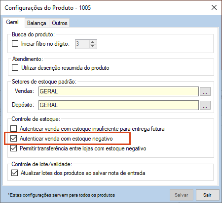Click the Sair button
Screen dimensions: 222x203
point(207,195)
